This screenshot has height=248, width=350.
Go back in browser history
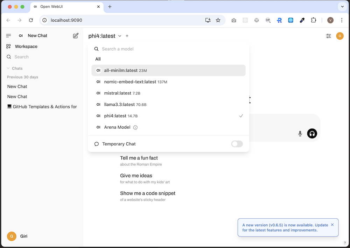point(8,20)
